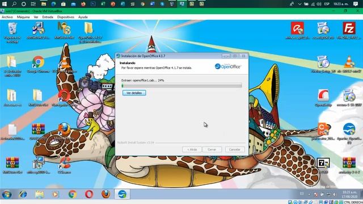Launch Google Chrome from the desktop shortcut
This screenshot has height=204, width=363.
click(x=38, y=64)
